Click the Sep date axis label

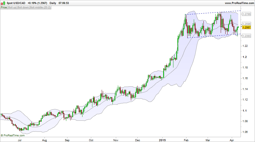point(67,140)
